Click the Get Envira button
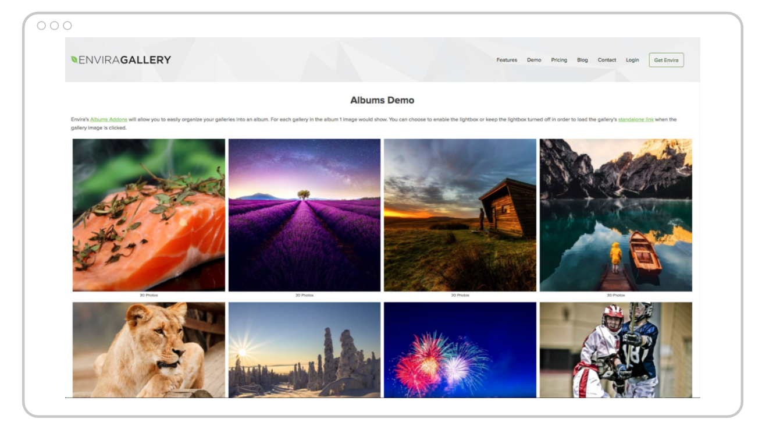 (x=666, y=60)
